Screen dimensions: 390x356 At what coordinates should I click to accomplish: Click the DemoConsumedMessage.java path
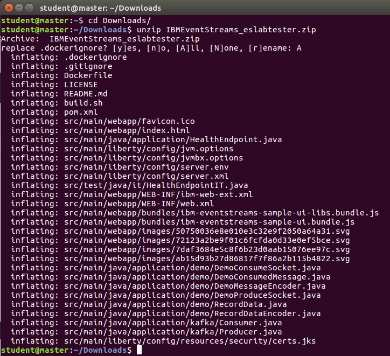197,277
